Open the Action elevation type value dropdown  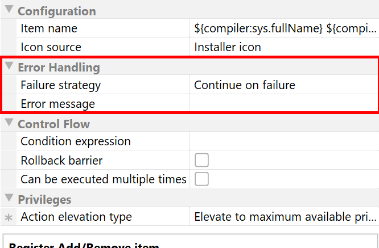[x=285, y=217]
